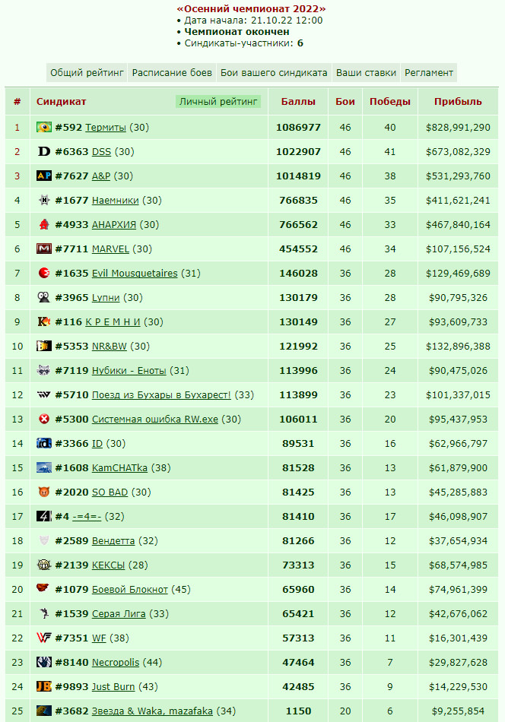The height and width of the screenshot is (722, 505).
Task: Open the Наемники syndicate link
Action: pyautogui.click(x=115, y=201)
